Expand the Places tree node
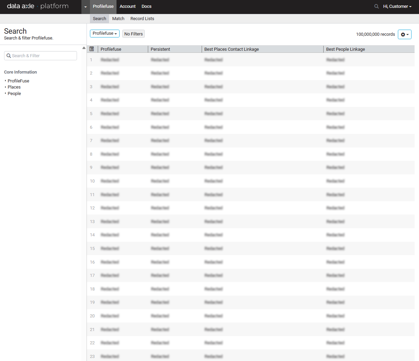The image size is (419, 361). click(14, 87)
